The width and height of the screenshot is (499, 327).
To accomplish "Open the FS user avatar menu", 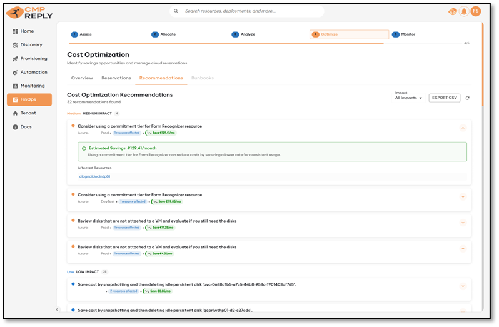I will pos(476,11).
